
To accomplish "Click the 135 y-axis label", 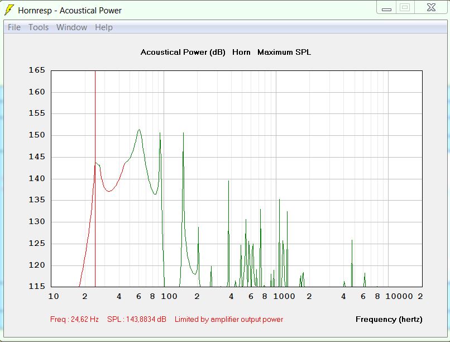I will pyautogui.click(x=37, y=200).
